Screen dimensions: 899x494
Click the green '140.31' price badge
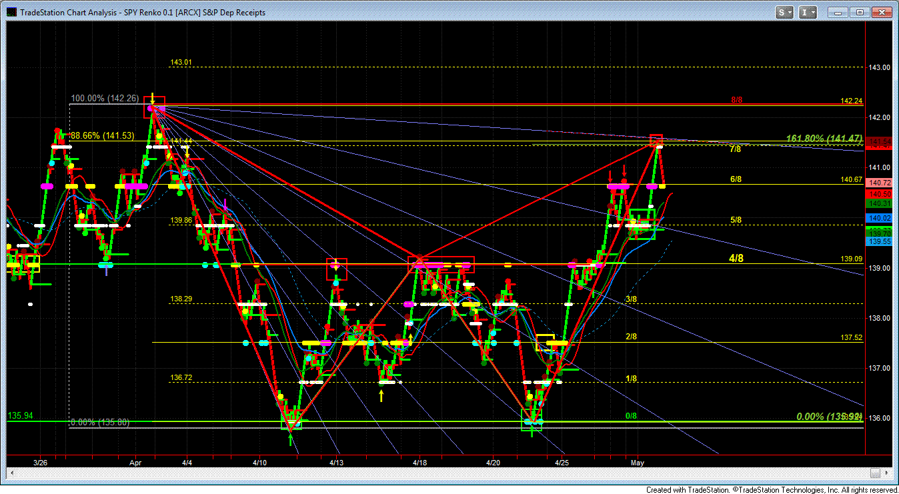click(x=878, y=203)
